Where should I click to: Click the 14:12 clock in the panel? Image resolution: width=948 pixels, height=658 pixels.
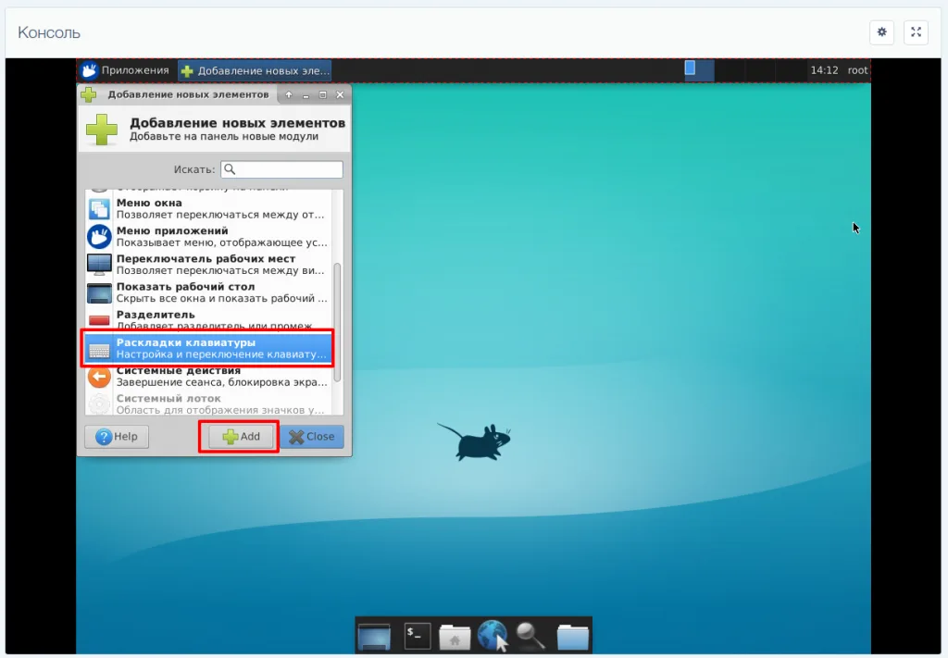823,70
